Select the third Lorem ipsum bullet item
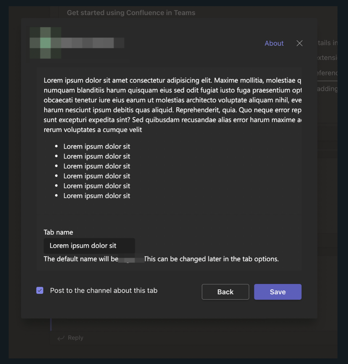 97,166
